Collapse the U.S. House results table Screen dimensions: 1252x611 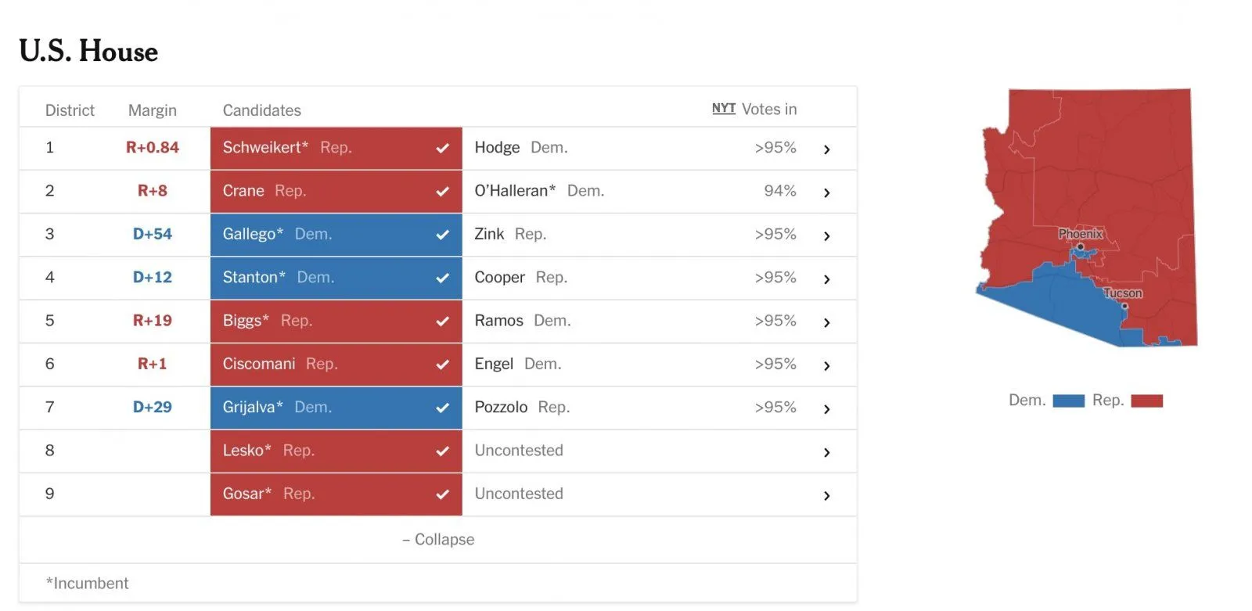(x=438, y=540)
